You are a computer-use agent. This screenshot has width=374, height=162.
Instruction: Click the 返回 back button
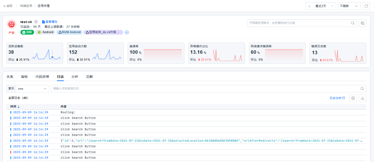tap(8, 6)
